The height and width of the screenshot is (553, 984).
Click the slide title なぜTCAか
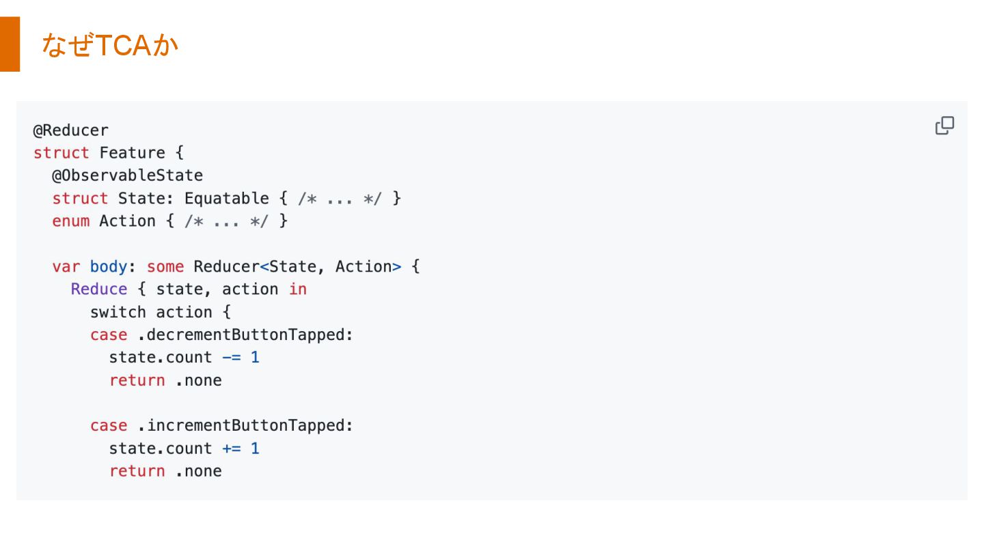110,45
